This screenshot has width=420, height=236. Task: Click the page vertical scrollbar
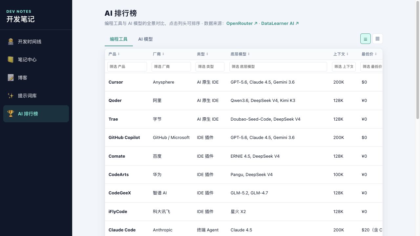pos(418,60)
